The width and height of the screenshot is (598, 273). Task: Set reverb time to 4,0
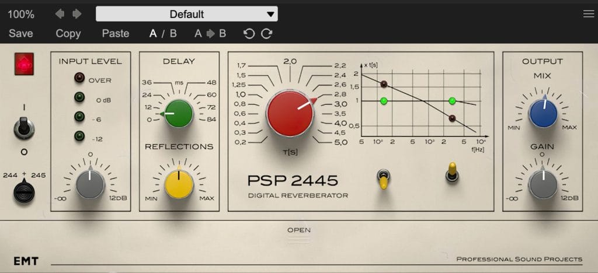pyautogui.click(x=340, y=123)
